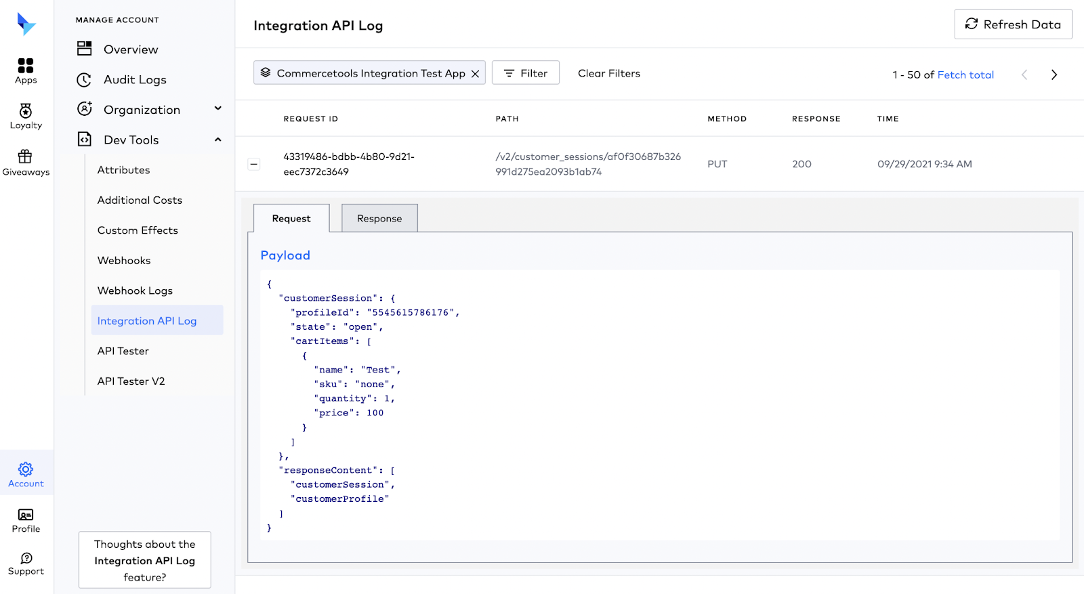Open the Filter button
1084x594 pixels.
coord(526,72)
